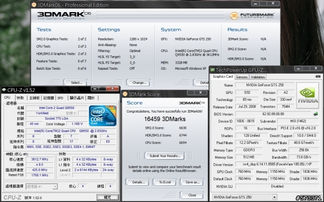
Task: Click the Bus Interface PCI-E 2.0 field
Action: pyautogui.click(x=298, y=128)
